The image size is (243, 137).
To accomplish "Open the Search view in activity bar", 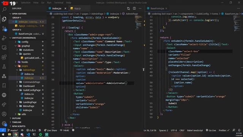I will point(4,10).
